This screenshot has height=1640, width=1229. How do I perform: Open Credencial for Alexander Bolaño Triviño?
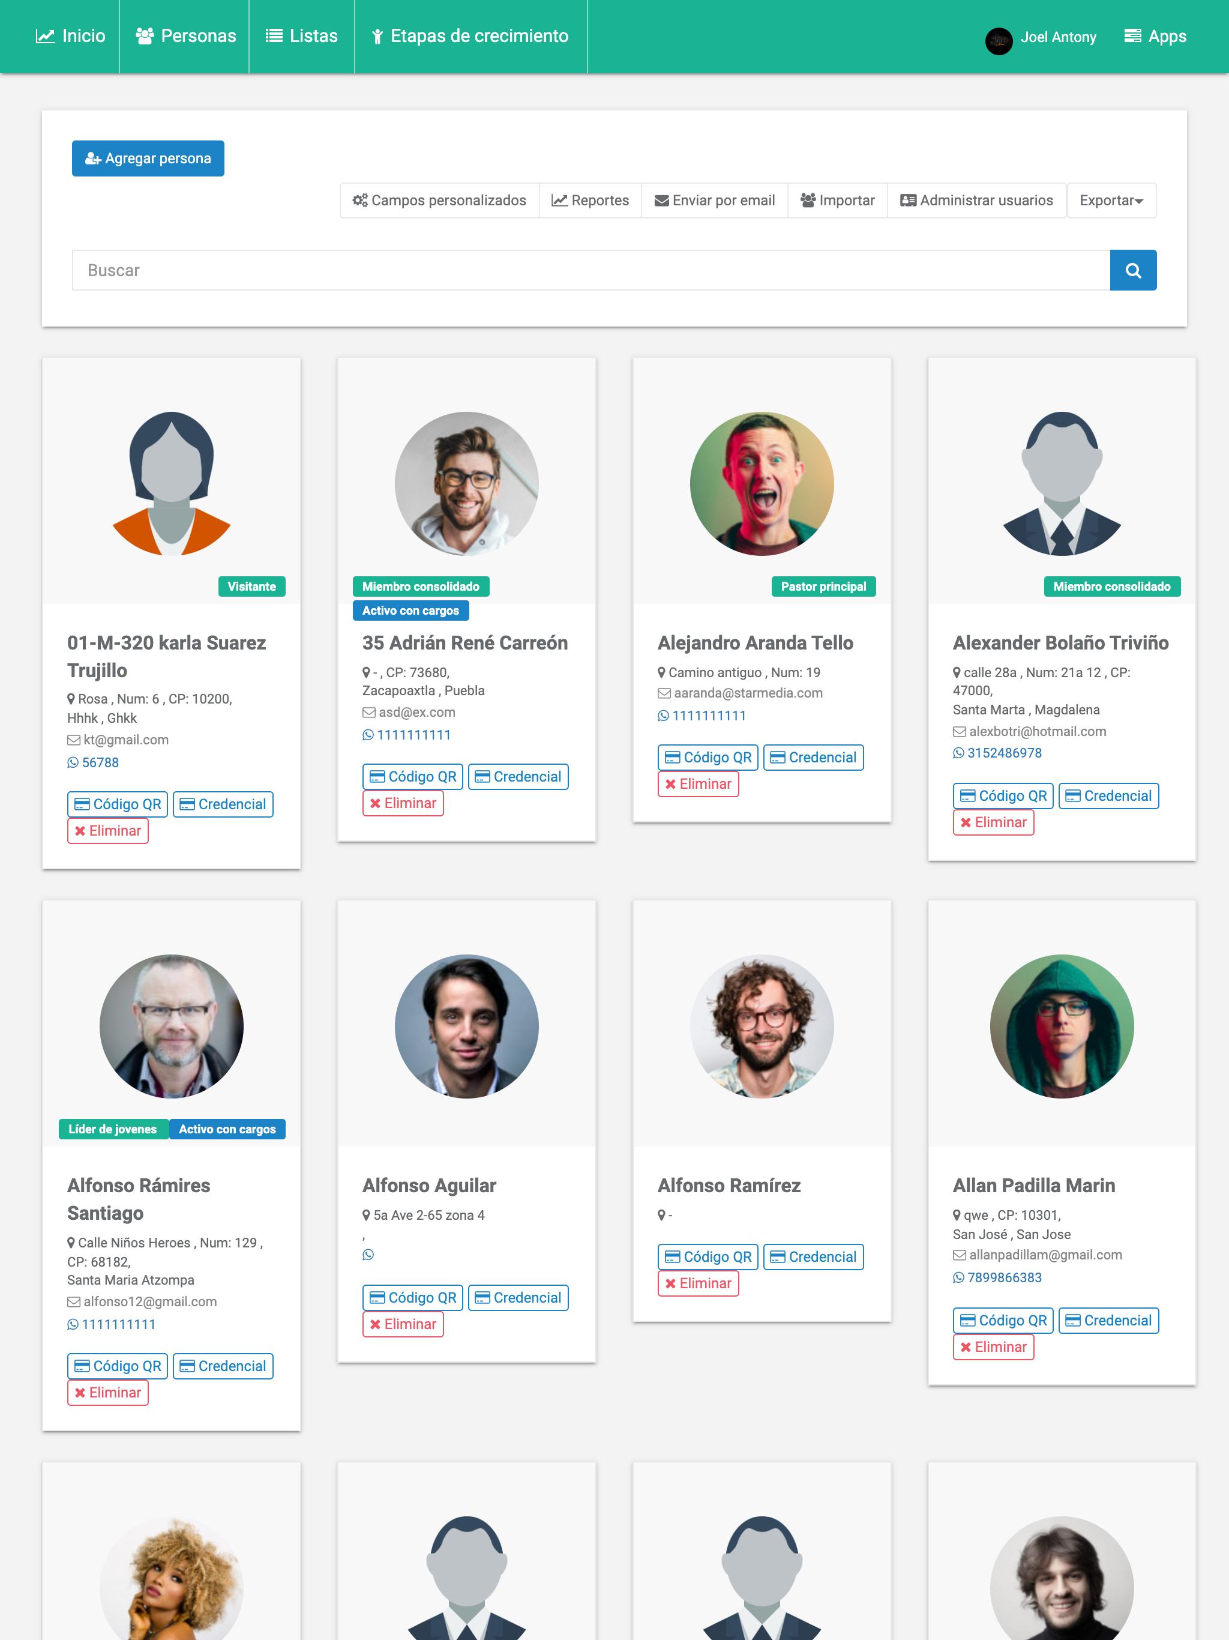(1108, 795)
